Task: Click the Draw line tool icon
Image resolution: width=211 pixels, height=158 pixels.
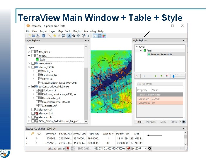Action: coord(50,36)
